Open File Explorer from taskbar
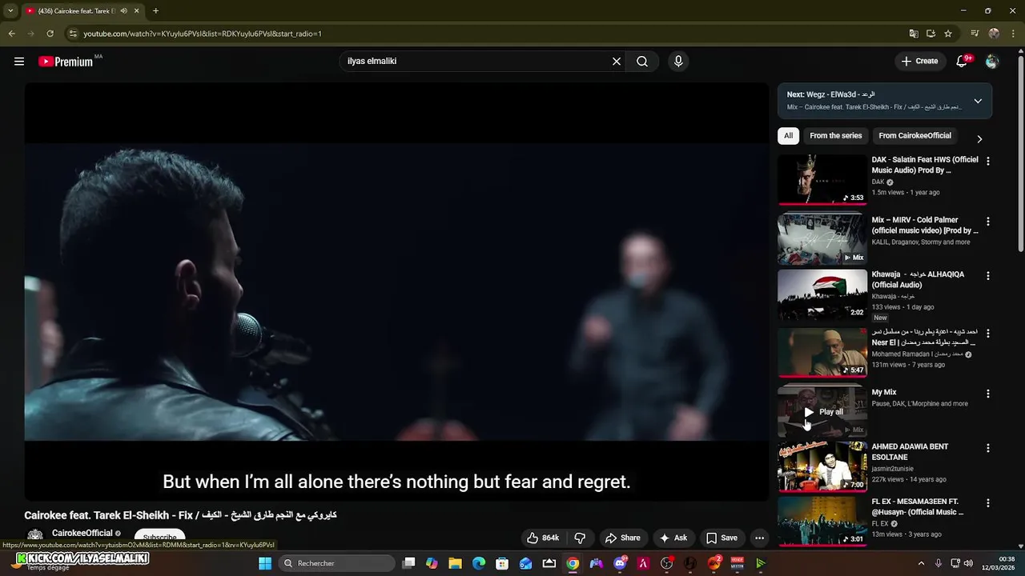This screenshot has width=1025, height=576. tap(455, 563)
